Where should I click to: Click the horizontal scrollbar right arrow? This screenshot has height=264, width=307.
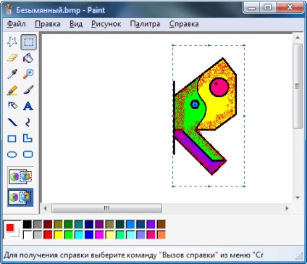click(x=287, y=208)
